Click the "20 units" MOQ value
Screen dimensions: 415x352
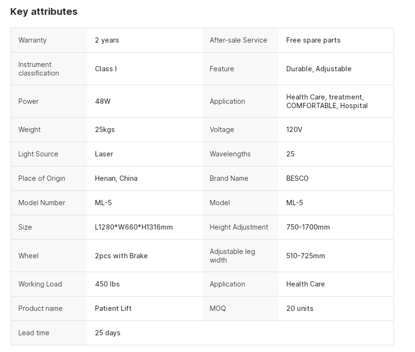point(300,308)
